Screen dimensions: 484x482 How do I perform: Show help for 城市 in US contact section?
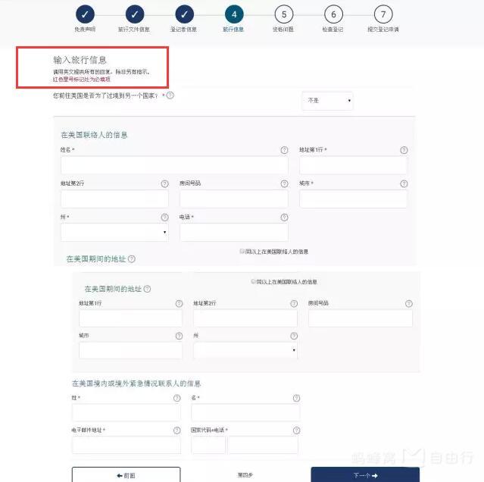click(403, 183)
